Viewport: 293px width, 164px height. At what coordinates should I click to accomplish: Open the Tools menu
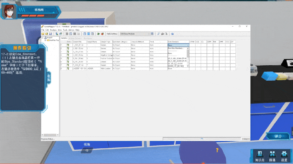tap(65, 30)
